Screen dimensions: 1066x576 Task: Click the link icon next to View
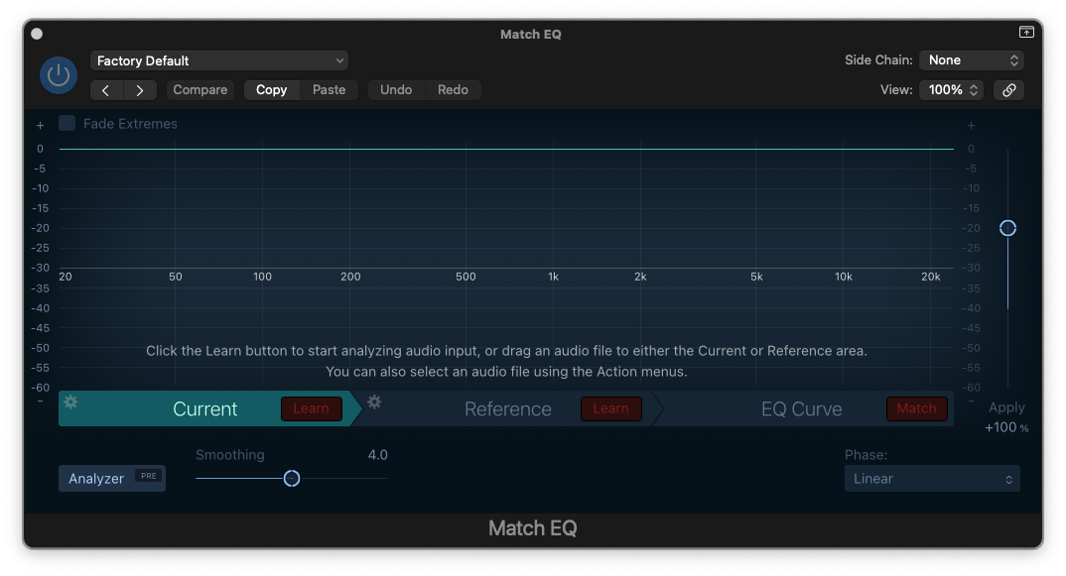[1008, 89]
